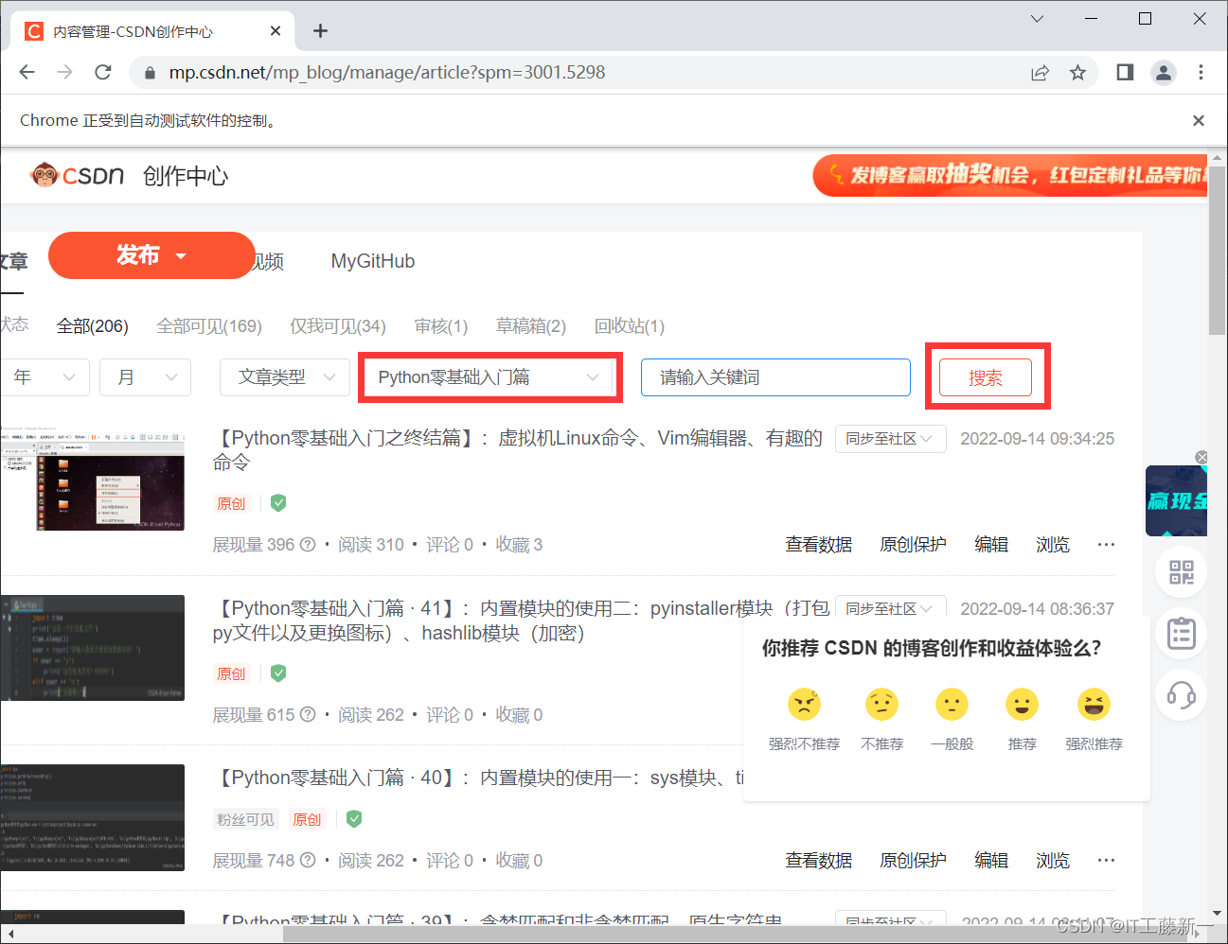
Task: Open the browser side panel icon
Action: tap(1125, 72)
